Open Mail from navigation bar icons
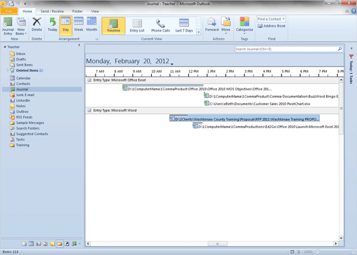 point(24,244)
